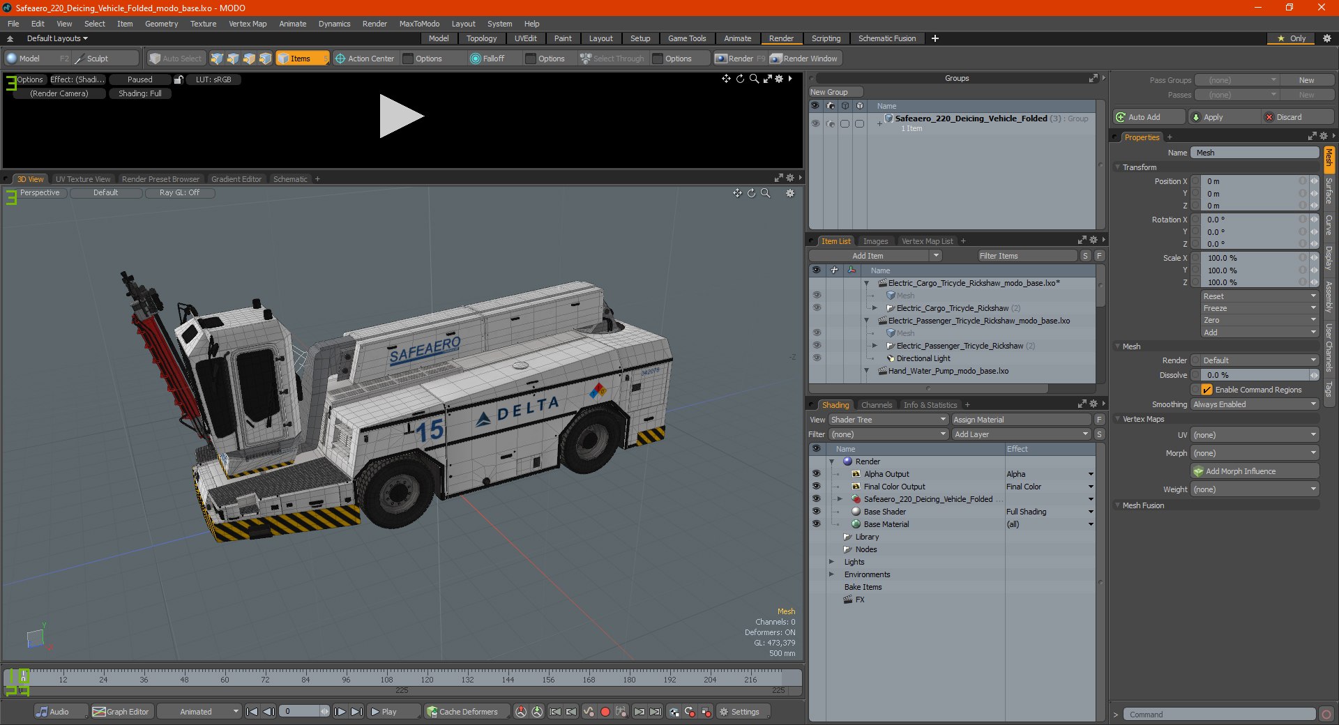
Task: Toggle visibility of Directional Light item
Action: [x=816, y=358]
